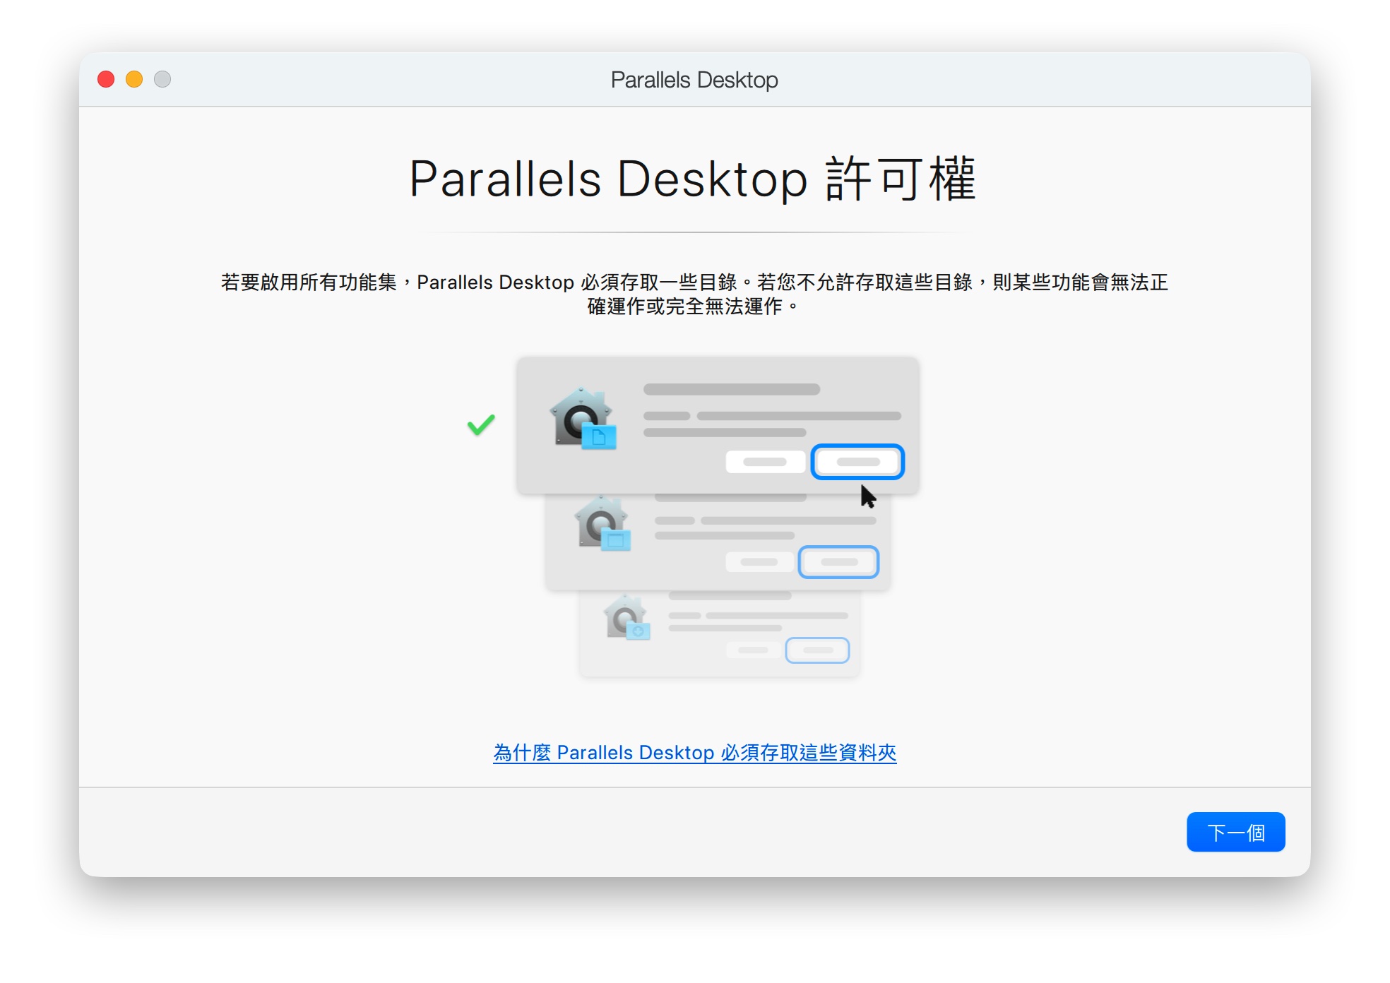Click the white button in top card
This screenshot has height=983, width=1390.
point(765,462)
